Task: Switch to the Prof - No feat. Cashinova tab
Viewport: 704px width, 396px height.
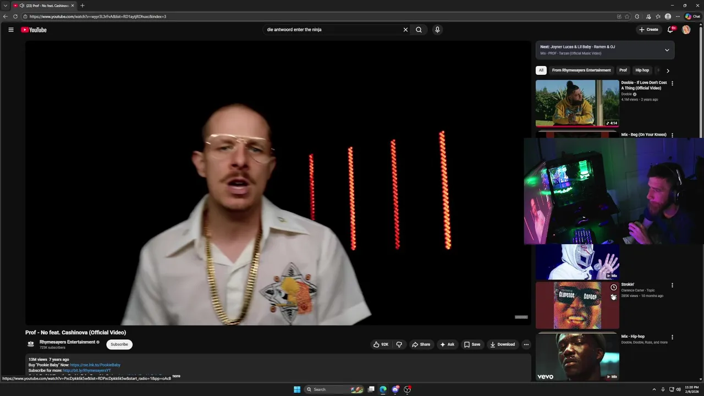Action: (x=44, y=5)
